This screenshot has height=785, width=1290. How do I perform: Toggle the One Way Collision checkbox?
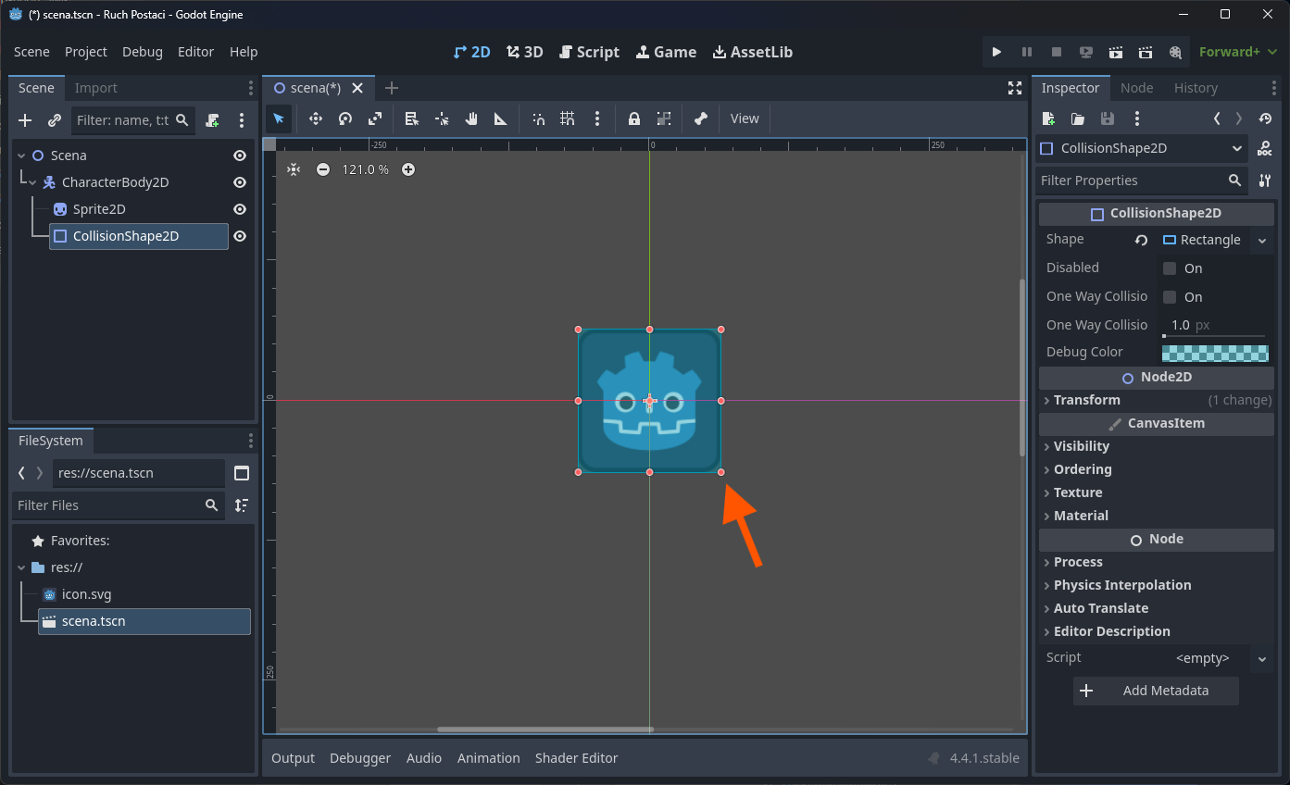click(1170, 297)
